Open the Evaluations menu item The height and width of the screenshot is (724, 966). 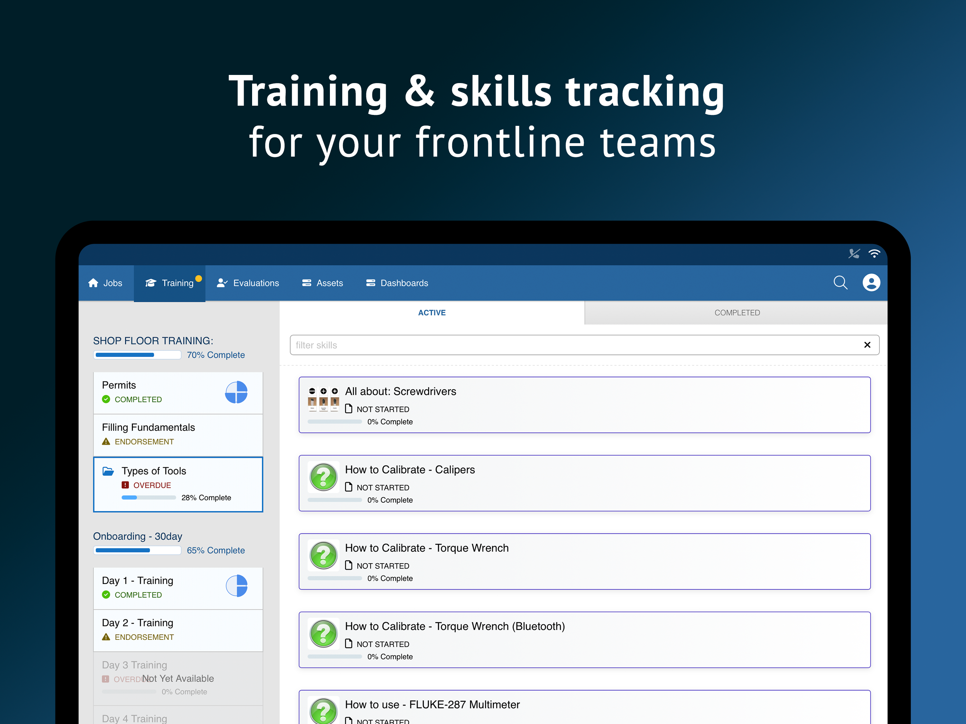click(x=248, y=283)
